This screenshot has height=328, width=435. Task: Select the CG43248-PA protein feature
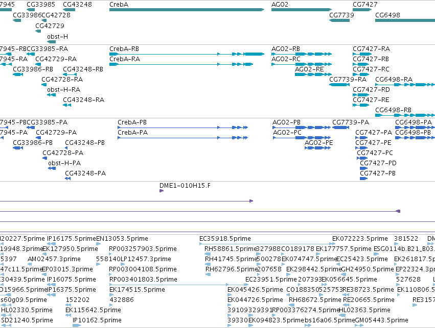tap(67, 179)
